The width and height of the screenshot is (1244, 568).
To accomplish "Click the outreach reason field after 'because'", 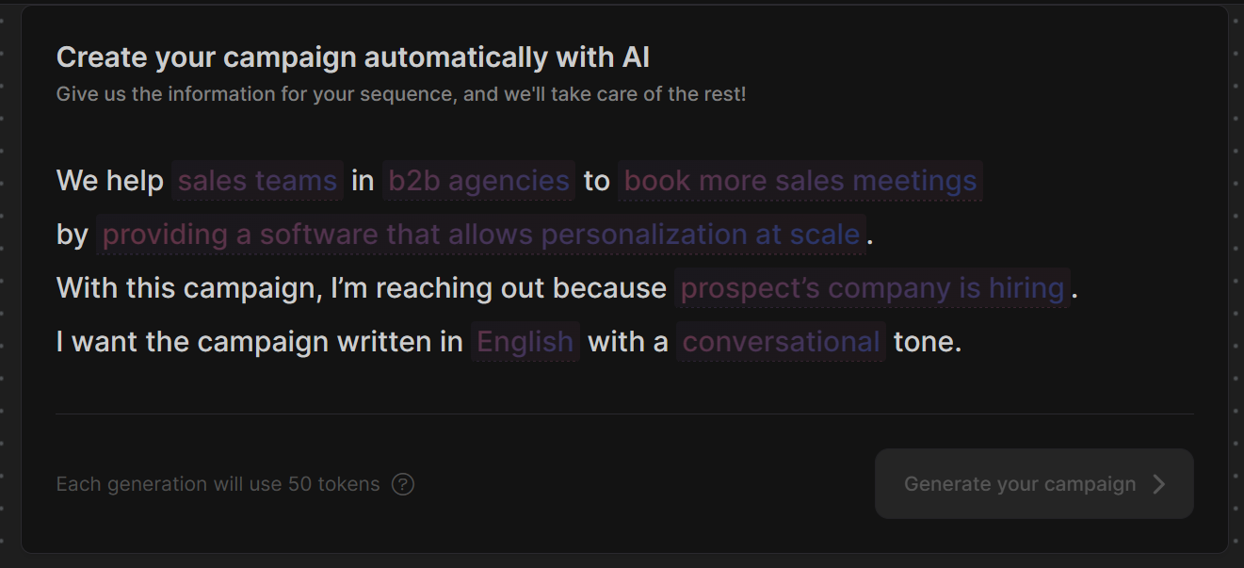I will (872, 287).
